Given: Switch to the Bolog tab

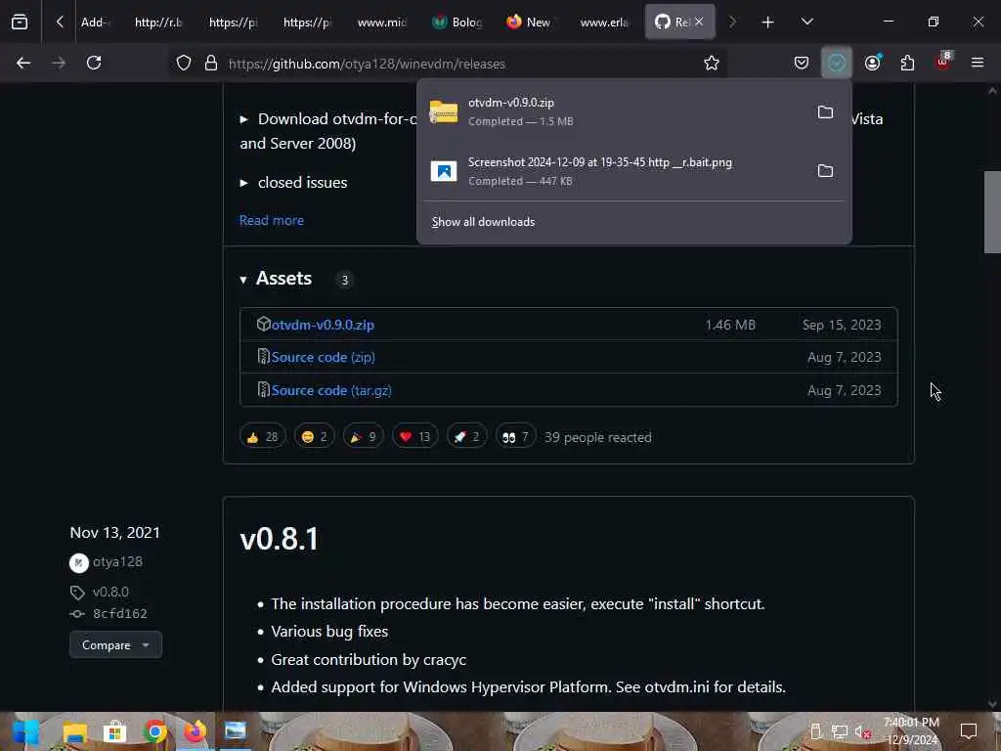Looking at the screenshot, I should coord(457,22).
